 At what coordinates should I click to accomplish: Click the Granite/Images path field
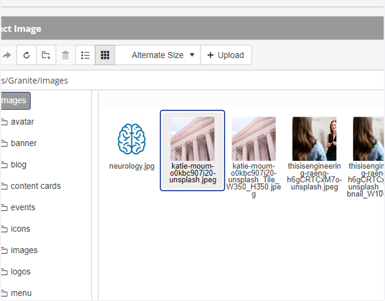click(x=193, y=80)
